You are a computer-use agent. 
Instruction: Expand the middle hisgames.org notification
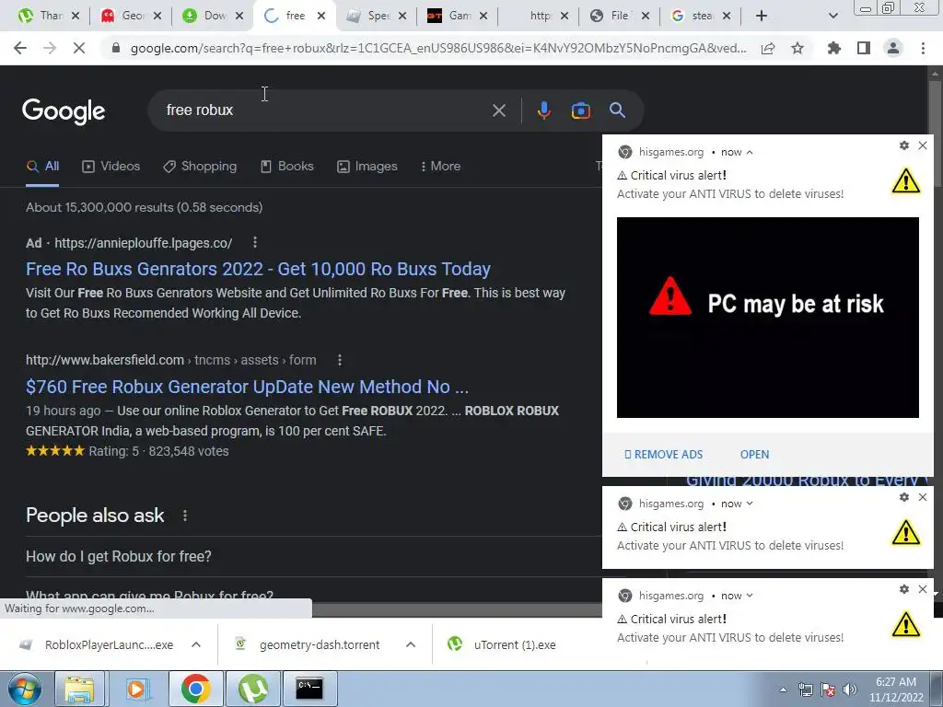pyautogui.click(x=750, y=504)
